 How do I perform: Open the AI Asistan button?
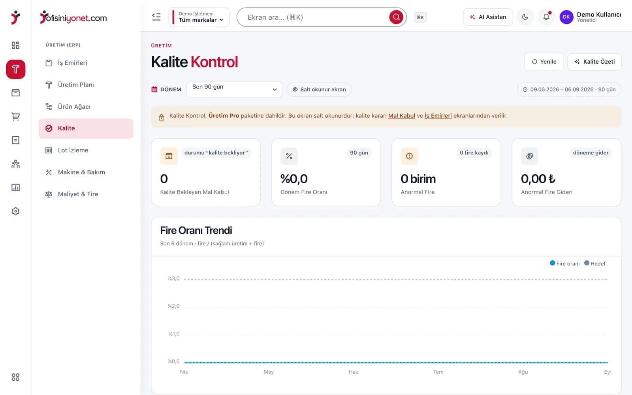(x=488, y=17)
